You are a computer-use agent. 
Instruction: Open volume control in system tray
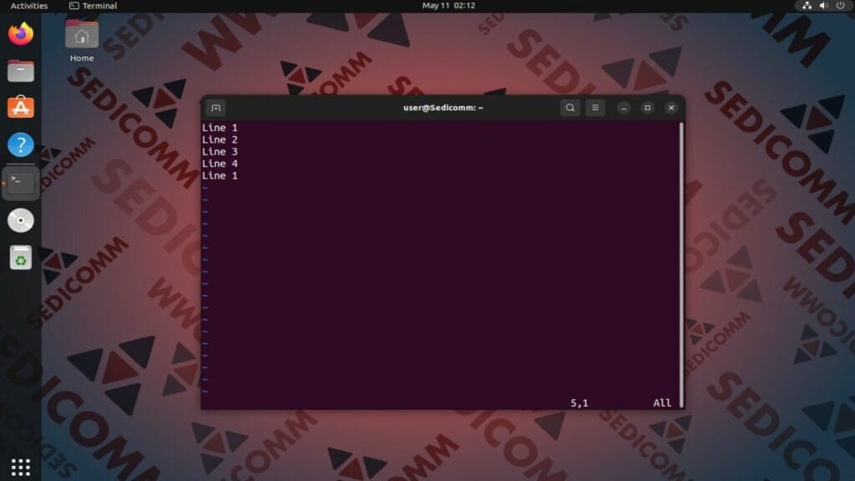coord(824,6)
